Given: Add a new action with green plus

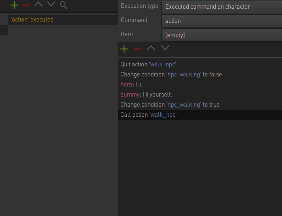Looking at the screenshot, I should point(14,5).
